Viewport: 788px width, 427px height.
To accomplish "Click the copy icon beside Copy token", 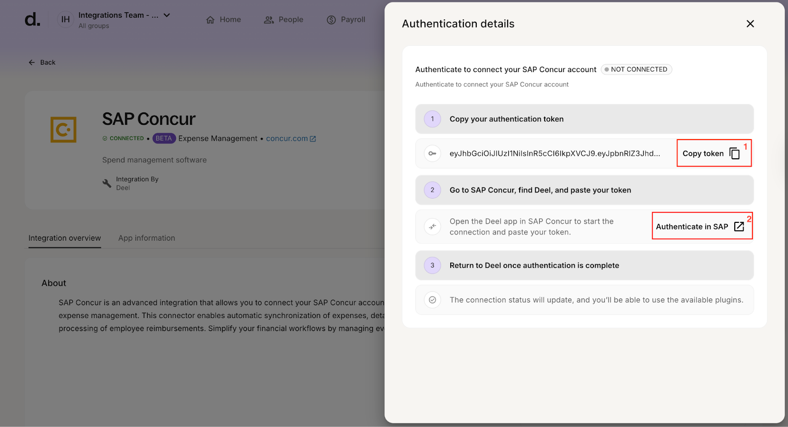I will [x=734, y=153].
